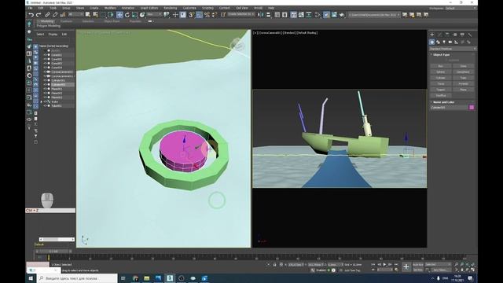Click the scene explorer horizontal scrollbar
Viewport: 503px width, 283px height.
click(x=57, y=239)
